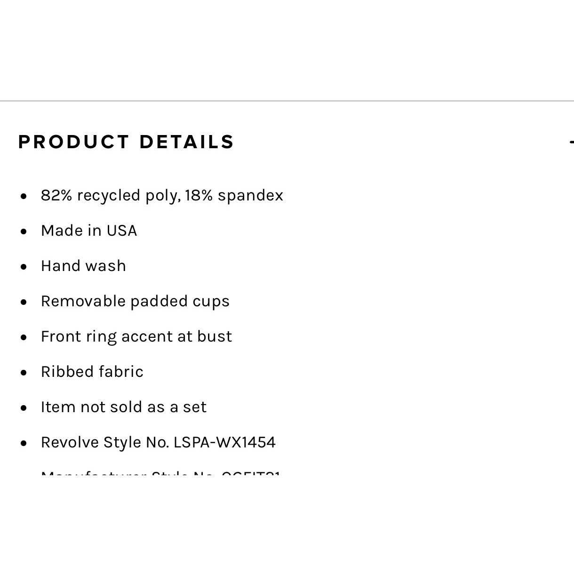The image size is (574, 574).
Task: Click the bullet beside Item not sold
Action: (24, 408)
